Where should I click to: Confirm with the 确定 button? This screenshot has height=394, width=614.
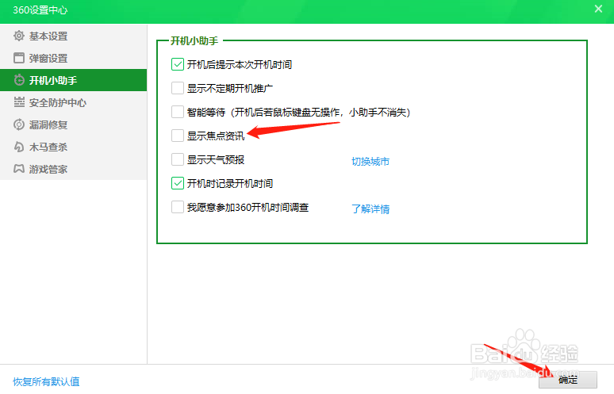568,380
